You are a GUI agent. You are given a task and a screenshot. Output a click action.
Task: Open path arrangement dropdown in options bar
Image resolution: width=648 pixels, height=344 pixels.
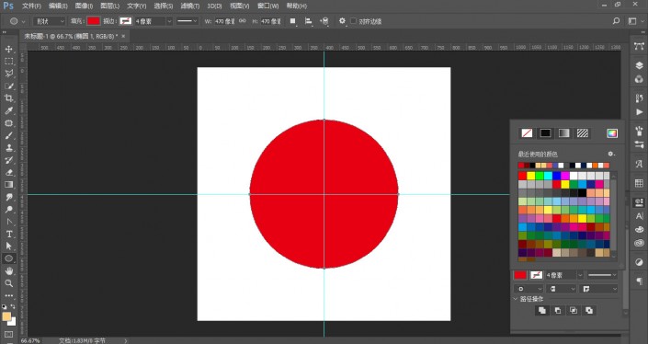(324, 20)
